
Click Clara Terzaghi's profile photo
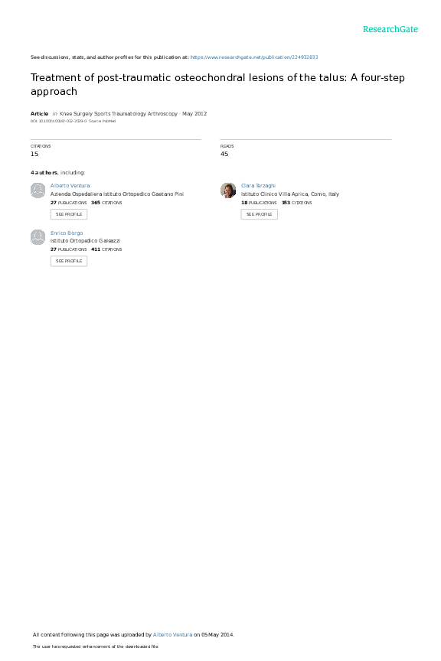click(228, 190)
